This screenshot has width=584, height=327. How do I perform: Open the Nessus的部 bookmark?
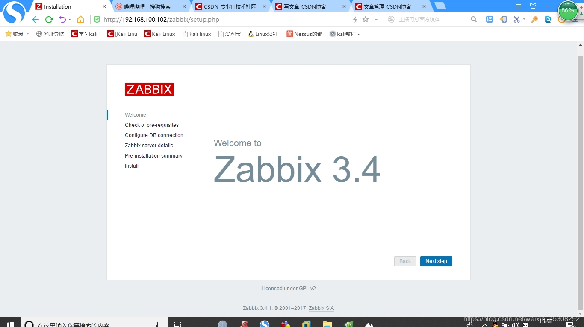coord(304,34)
